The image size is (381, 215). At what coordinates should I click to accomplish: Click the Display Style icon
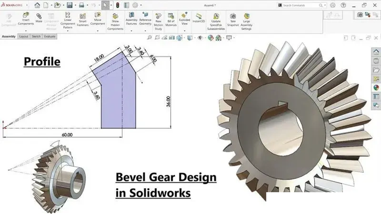(x=190, y=38)
